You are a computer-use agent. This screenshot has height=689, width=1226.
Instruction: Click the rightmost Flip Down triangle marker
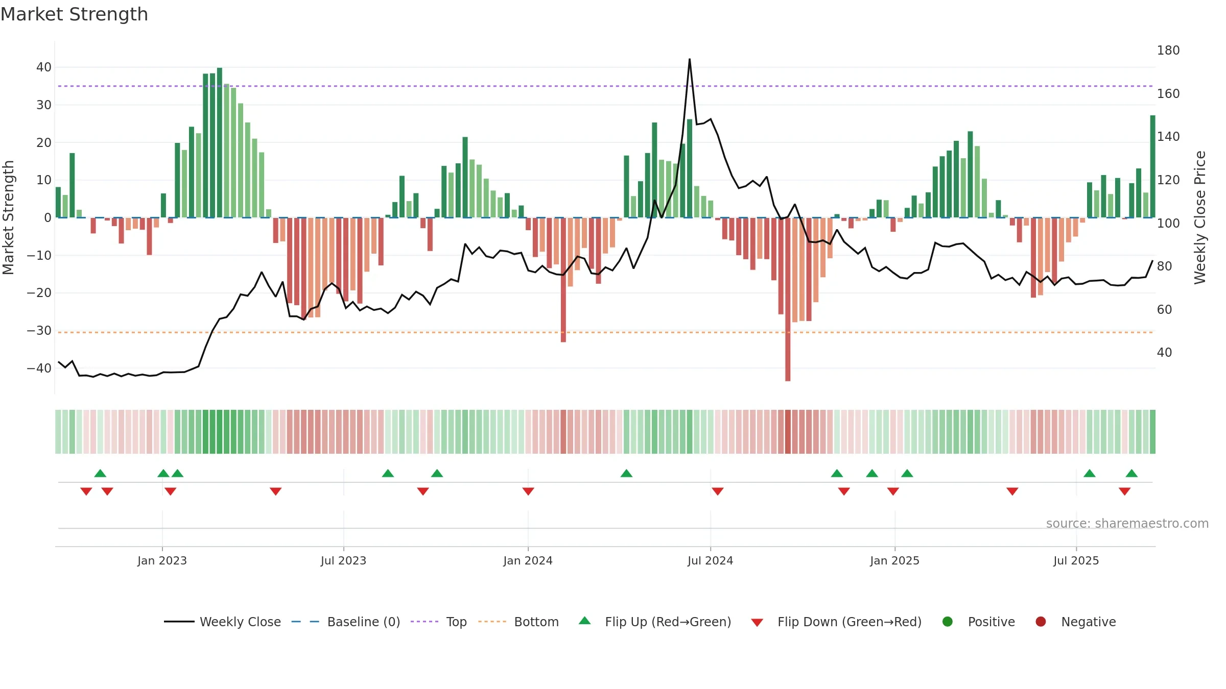(x=1124, y=491)
